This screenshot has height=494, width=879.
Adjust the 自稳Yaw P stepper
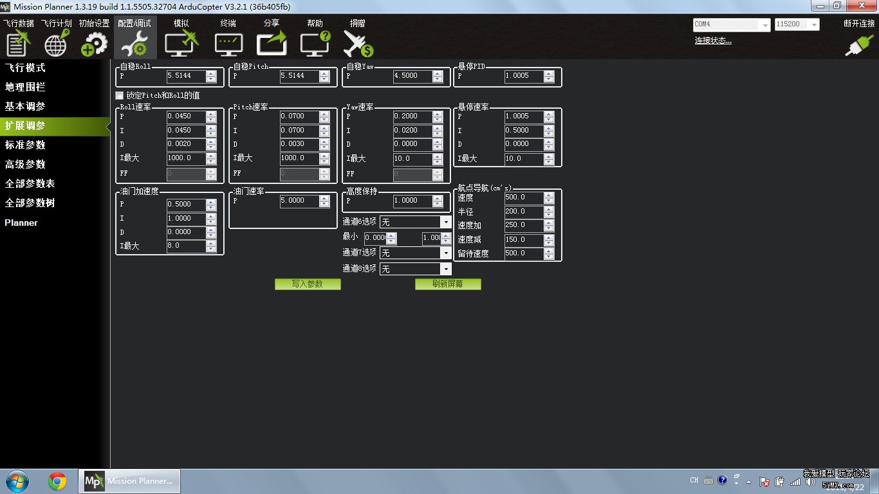pos(438,76)
